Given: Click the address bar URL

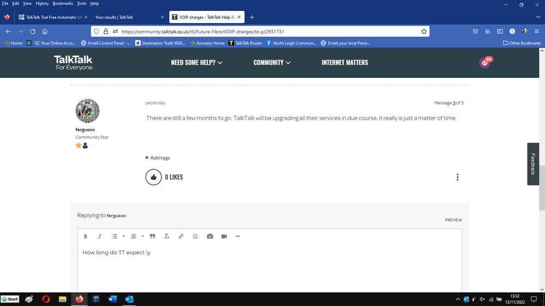Looking at the screenshot, I should point(202,32).
